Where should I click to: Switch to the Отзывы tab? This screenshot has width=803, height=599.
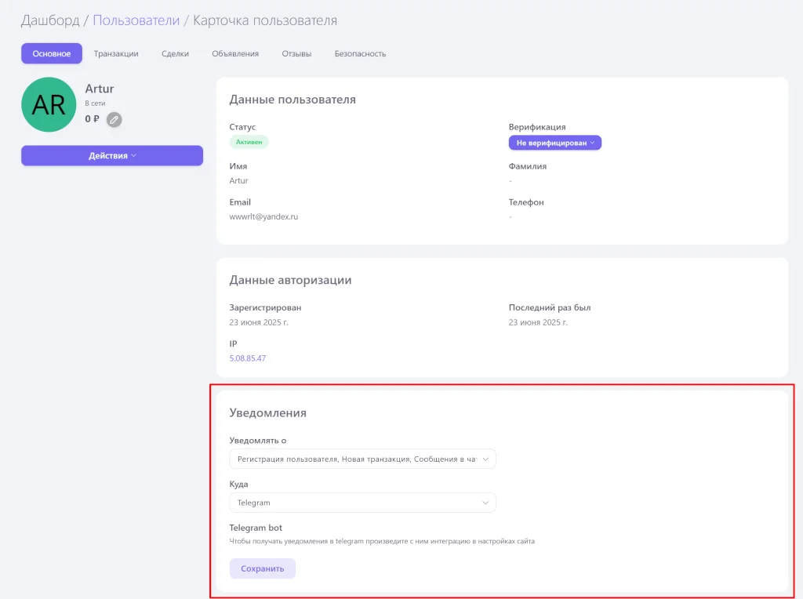coord(296,53)
